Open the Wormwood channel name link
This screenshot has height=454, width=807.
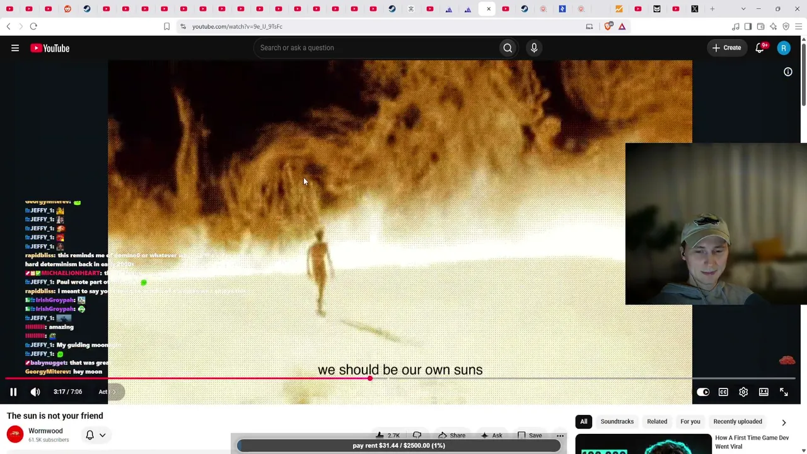point(45,431)
